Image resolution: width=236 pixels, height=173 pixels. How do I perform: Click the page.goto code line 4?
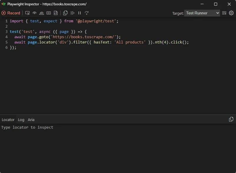(67, 37)
